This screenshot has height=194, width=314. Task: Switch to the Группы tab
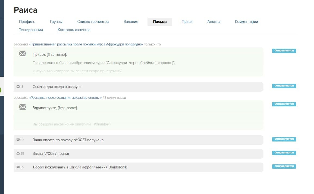point(56,22)
